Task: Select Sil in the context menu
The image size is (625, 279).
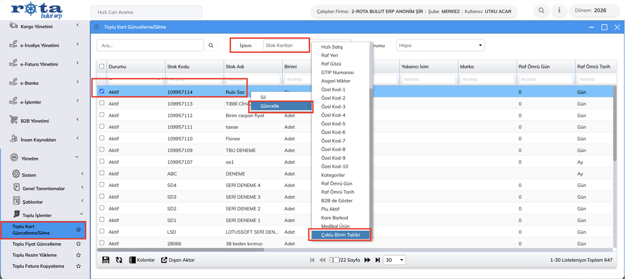Action: (263, 97)
